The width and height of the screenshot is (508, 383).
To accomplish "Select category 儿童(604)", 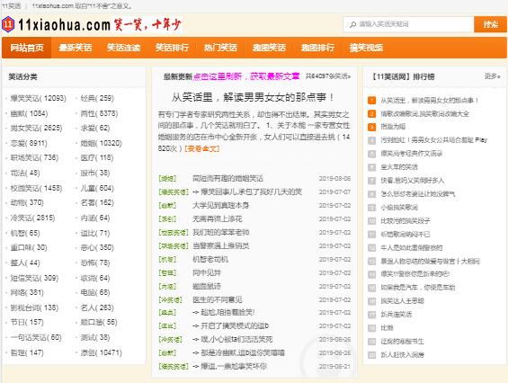I will tap(97, 188).
